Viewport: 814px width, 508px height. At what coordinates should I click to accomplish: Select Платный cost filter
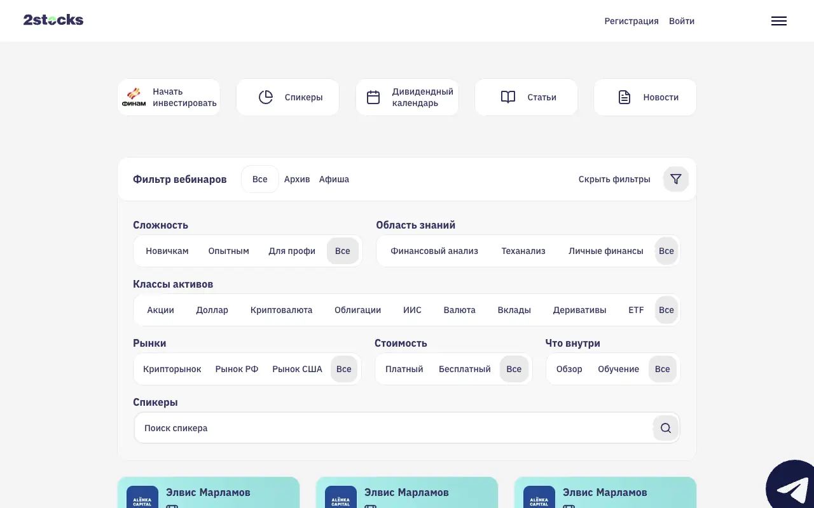click(404, 369)
